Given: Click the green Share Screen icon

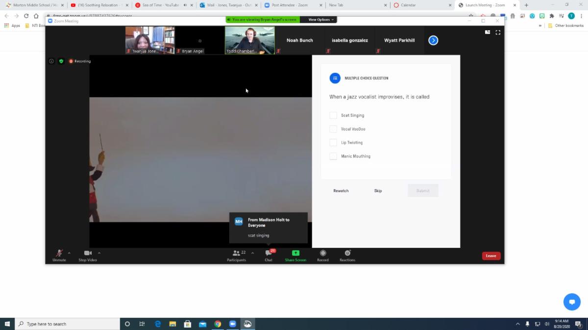Looking at the screenshot, I should point(295,253).
